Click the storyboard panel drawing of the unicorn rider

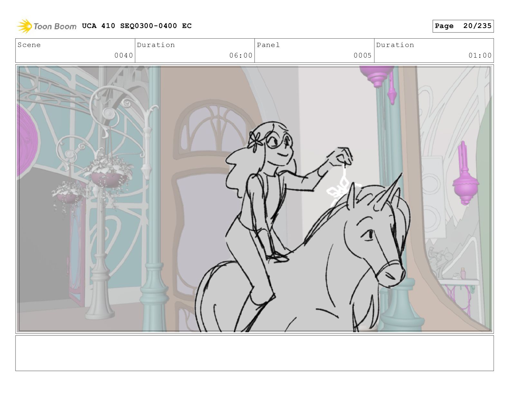coord(254,199)
